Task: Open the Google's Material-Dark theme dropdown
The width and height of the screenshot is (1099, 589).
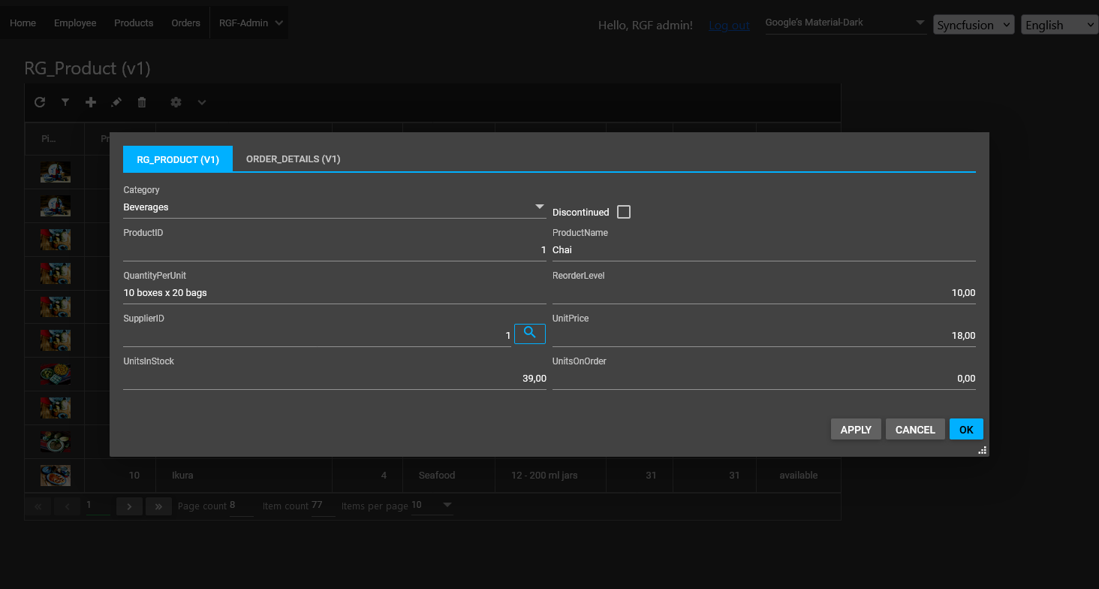Action: click(x=845, y=23)
